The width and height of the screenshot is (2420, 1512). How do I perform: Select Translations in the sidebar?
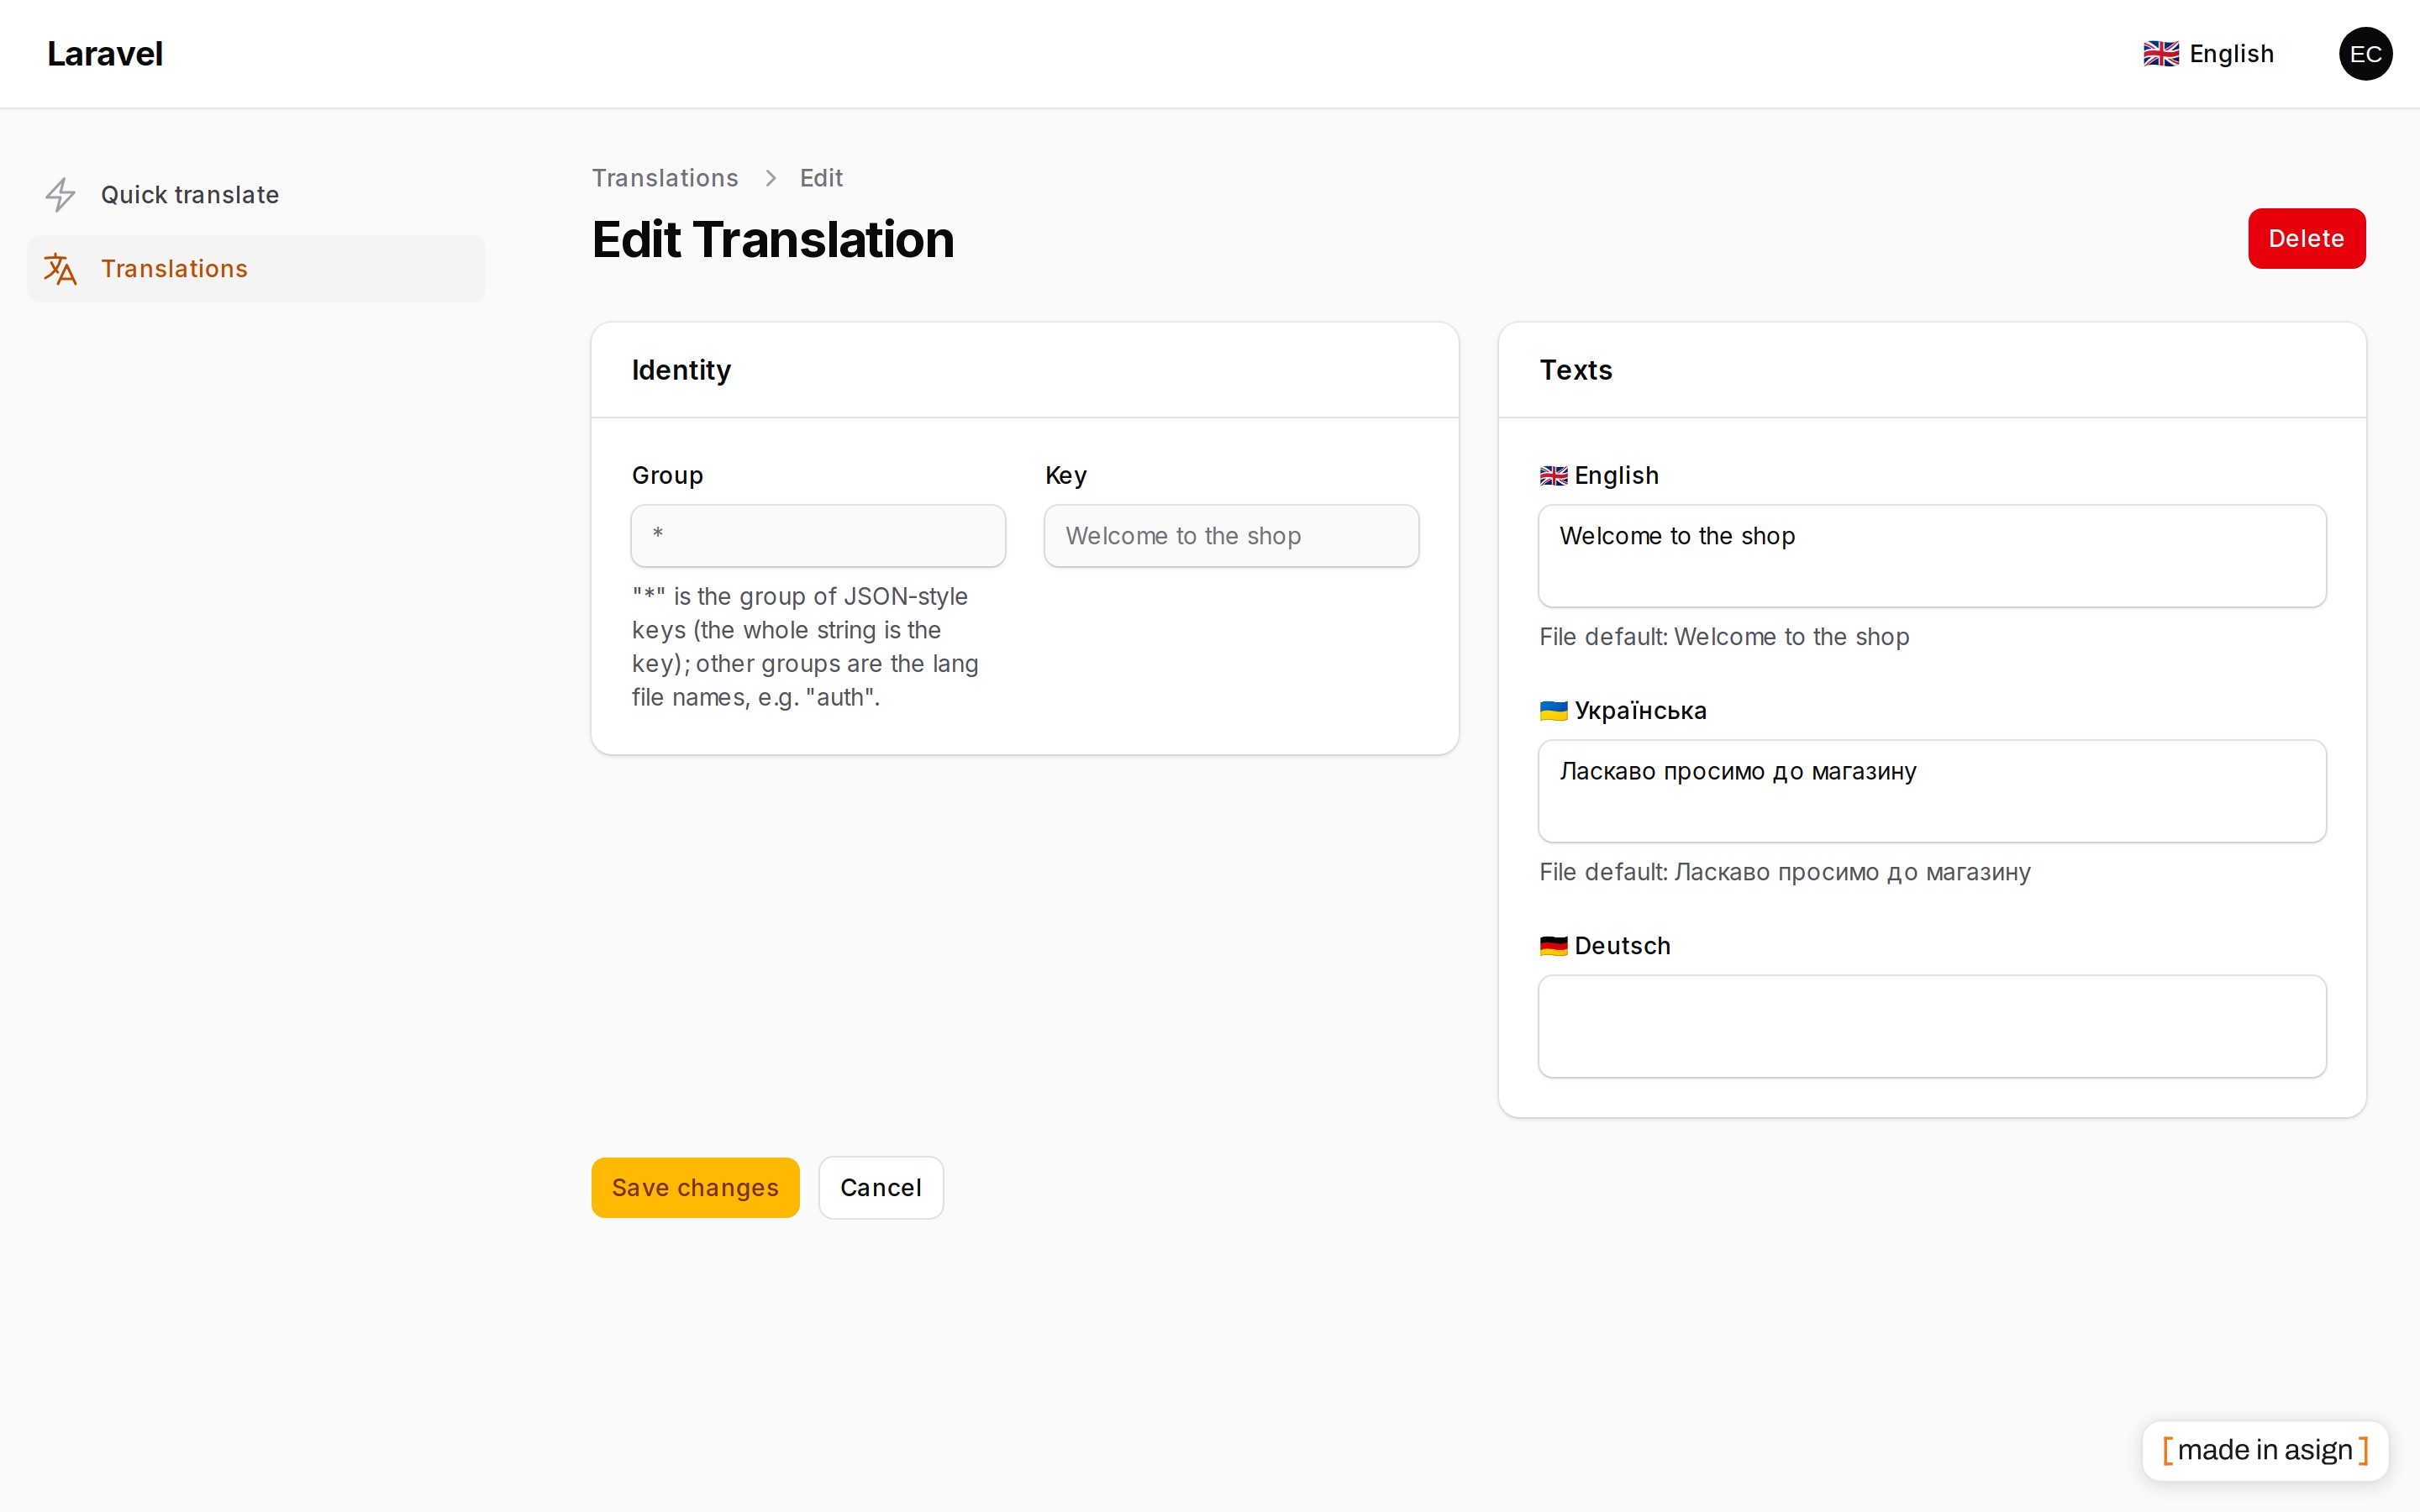[x=256, y=269]
